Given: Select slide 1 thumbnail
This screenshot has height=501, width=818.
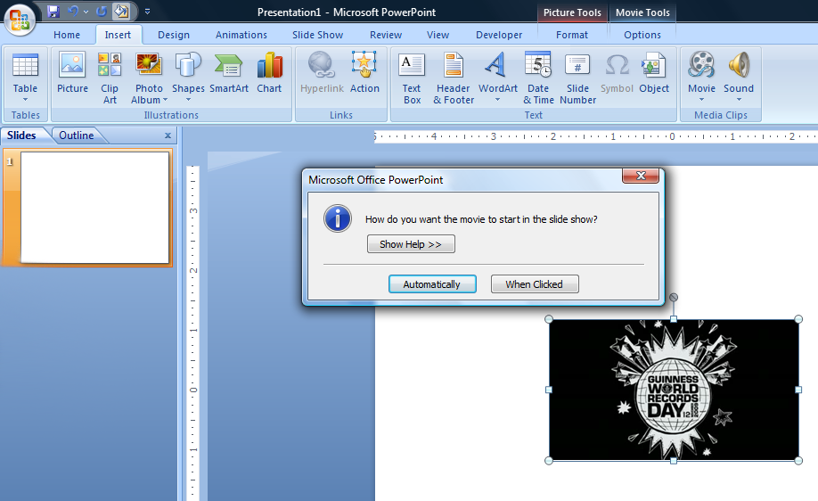Looking at the screenshot, I should tap(94, 208).
